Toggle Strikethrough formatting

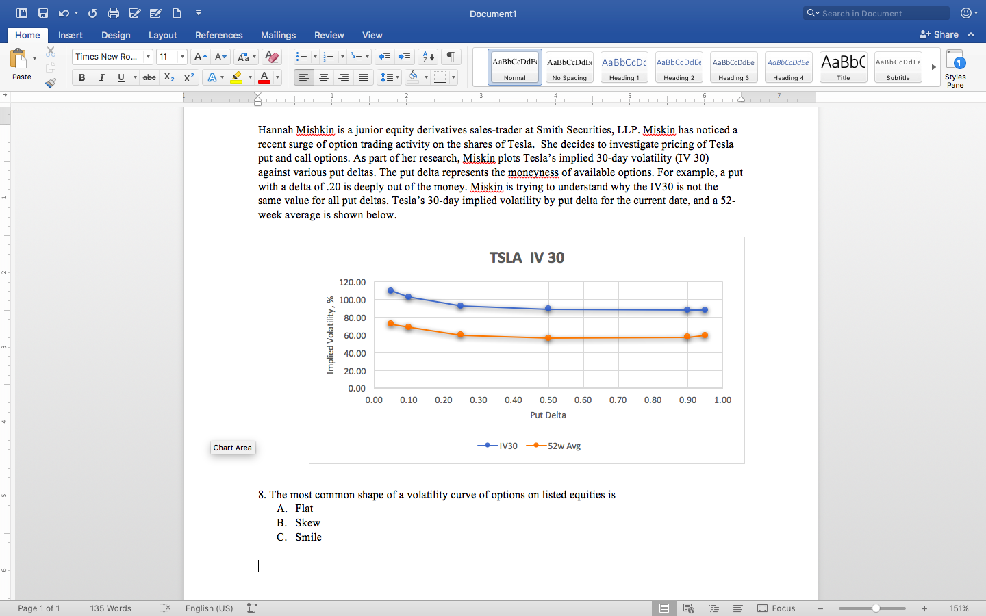click(149, 77)
